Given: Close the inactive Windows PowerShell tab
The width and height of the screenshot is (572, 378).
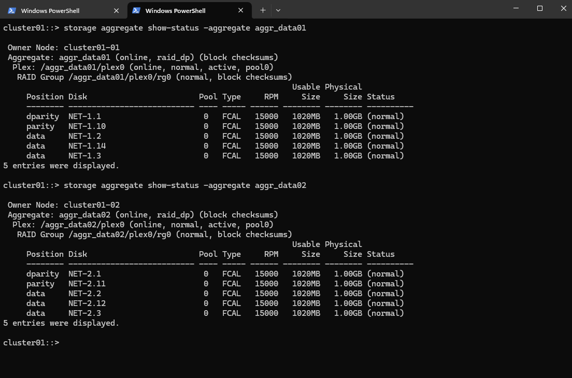Looking at the screenshot, I should (117, 10).
